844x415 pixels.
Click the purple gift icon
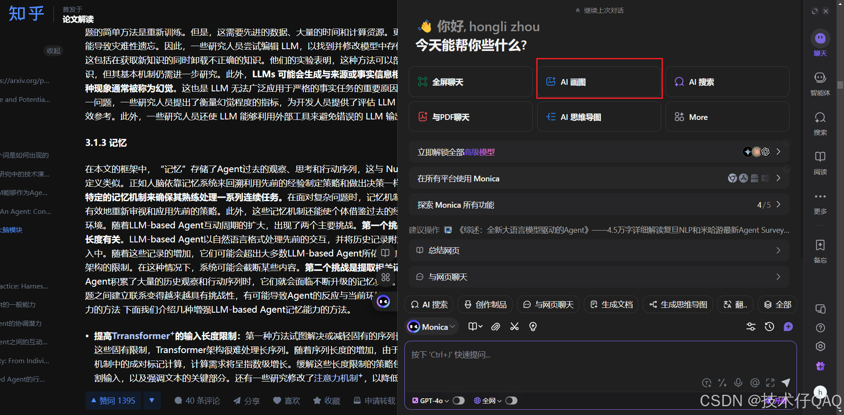coord(820,366)
